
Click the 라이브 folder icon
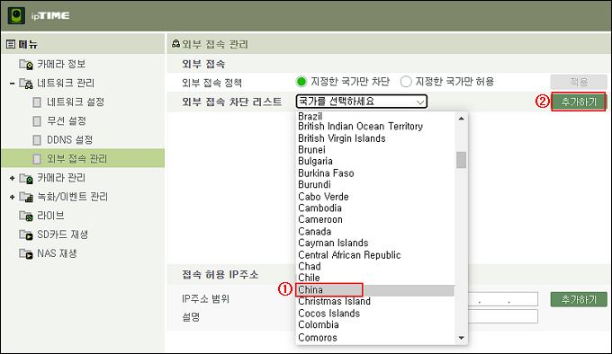26,216
